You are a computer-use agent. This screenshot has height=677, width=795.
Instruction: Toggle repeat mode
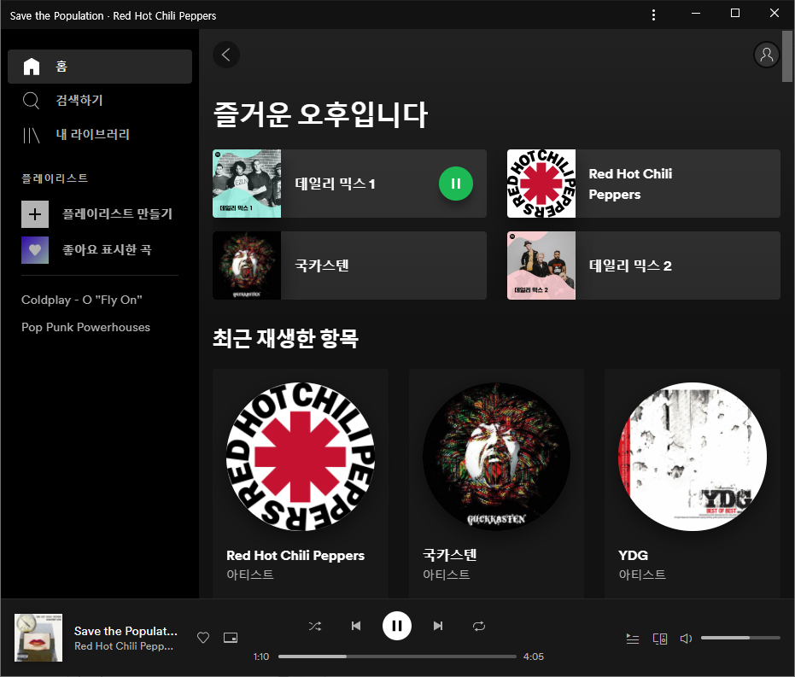pos(479,626)
